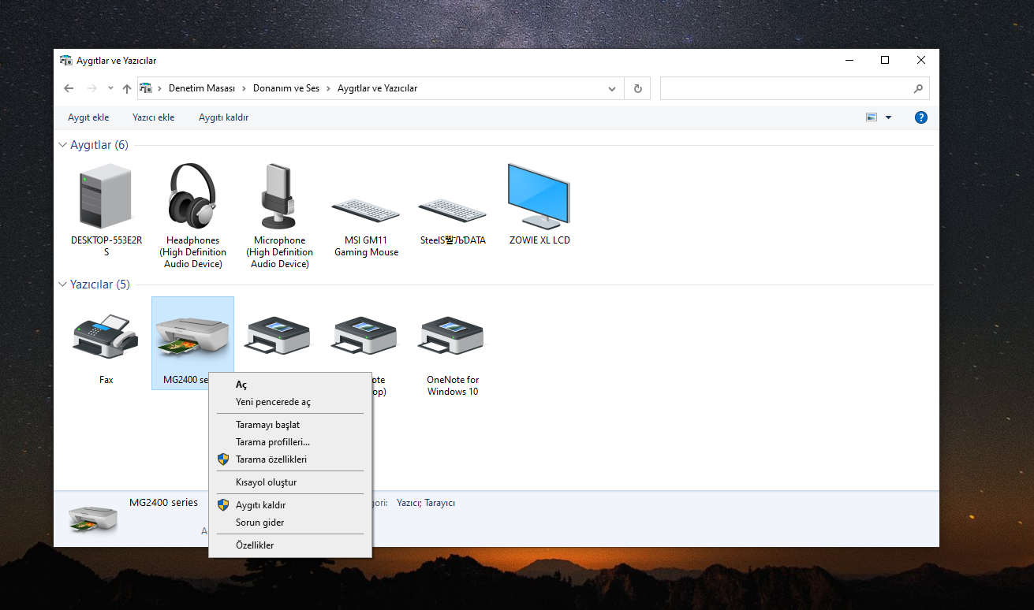The height and width of the screenshot is (610, 1034).
Task: Choose Sorun gider menu item
Action: coord(290,523)
